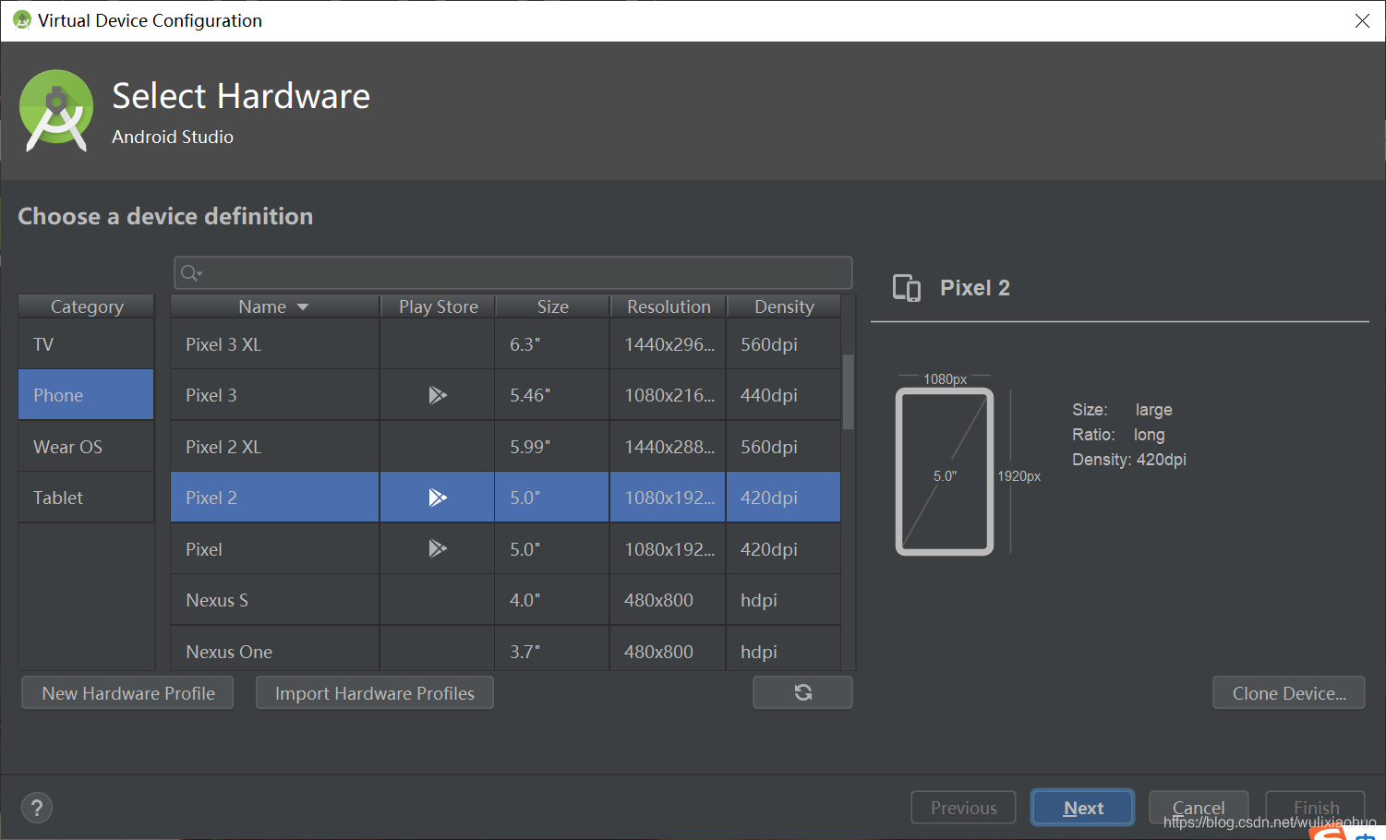Sort devices by Play Store column
Viewport: 1386px width, 840px height.
[x=438, y=306]
